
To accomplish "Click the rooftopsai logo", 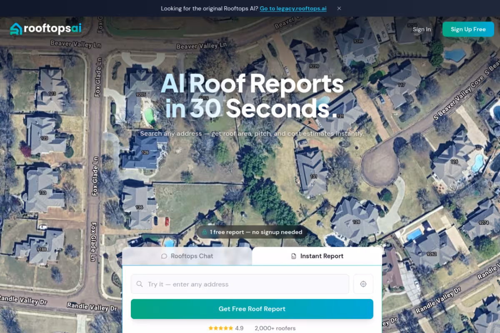I will click(46, 29).
